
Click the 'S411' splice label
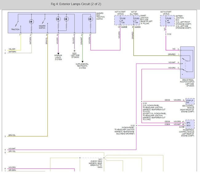pyautogui.click(x=100, y=159)
